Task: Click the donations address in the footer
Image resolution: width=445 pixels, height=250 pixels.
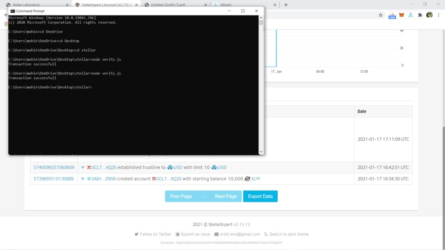Action: 229,243
